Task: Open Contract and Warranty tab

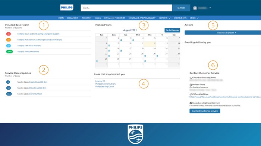Action: point(142,18)
